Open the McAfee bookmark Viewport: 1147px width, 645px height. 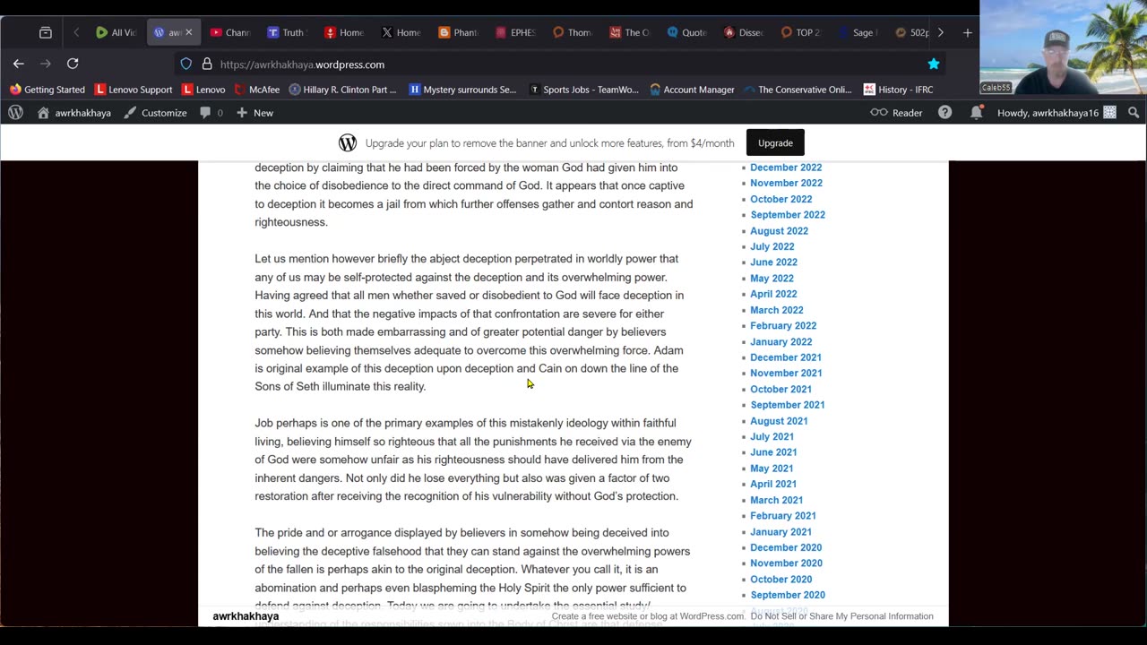click(257, 90)
